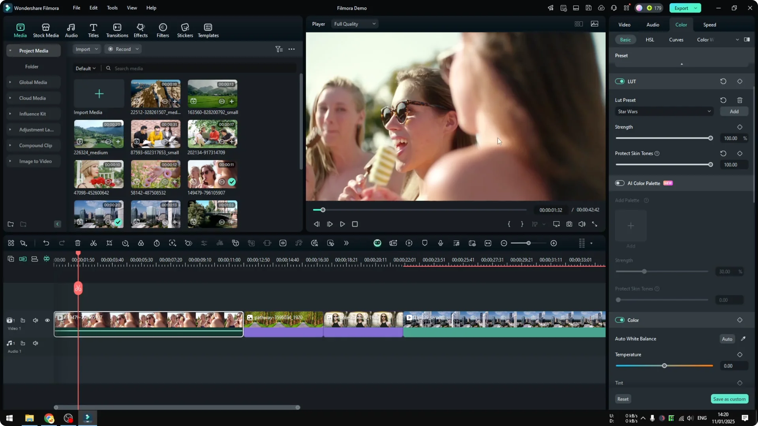Enable the AI Color Palette switch
Image resolution: width=758 pixels, height=426 pixels.
coord(620,183)
